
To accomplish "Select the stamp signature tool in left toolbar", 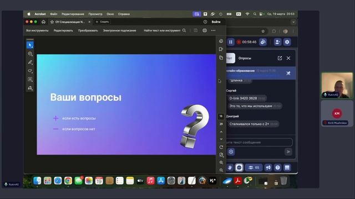I will coord(30,88).
